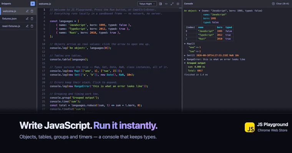Collapse the Map(2) console entry

[185, 44]
